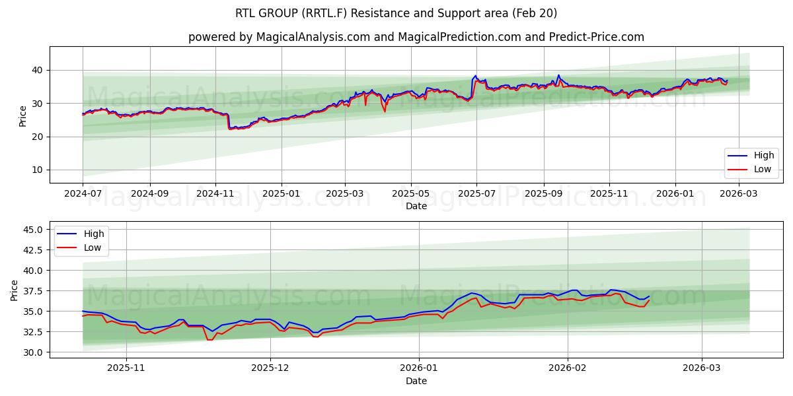This screenshot has height=396, width=793.
Task: Click the '2025-01' date tick on top chart
Action: click(x=282, y=195)
